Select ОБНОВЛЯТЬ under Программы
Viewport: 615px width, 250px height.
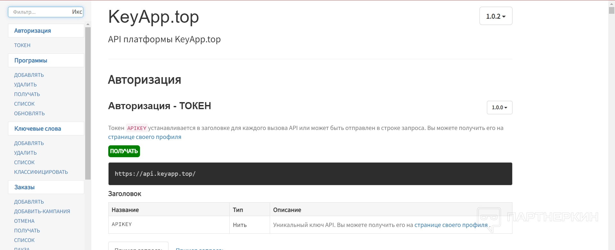(29, 113)
